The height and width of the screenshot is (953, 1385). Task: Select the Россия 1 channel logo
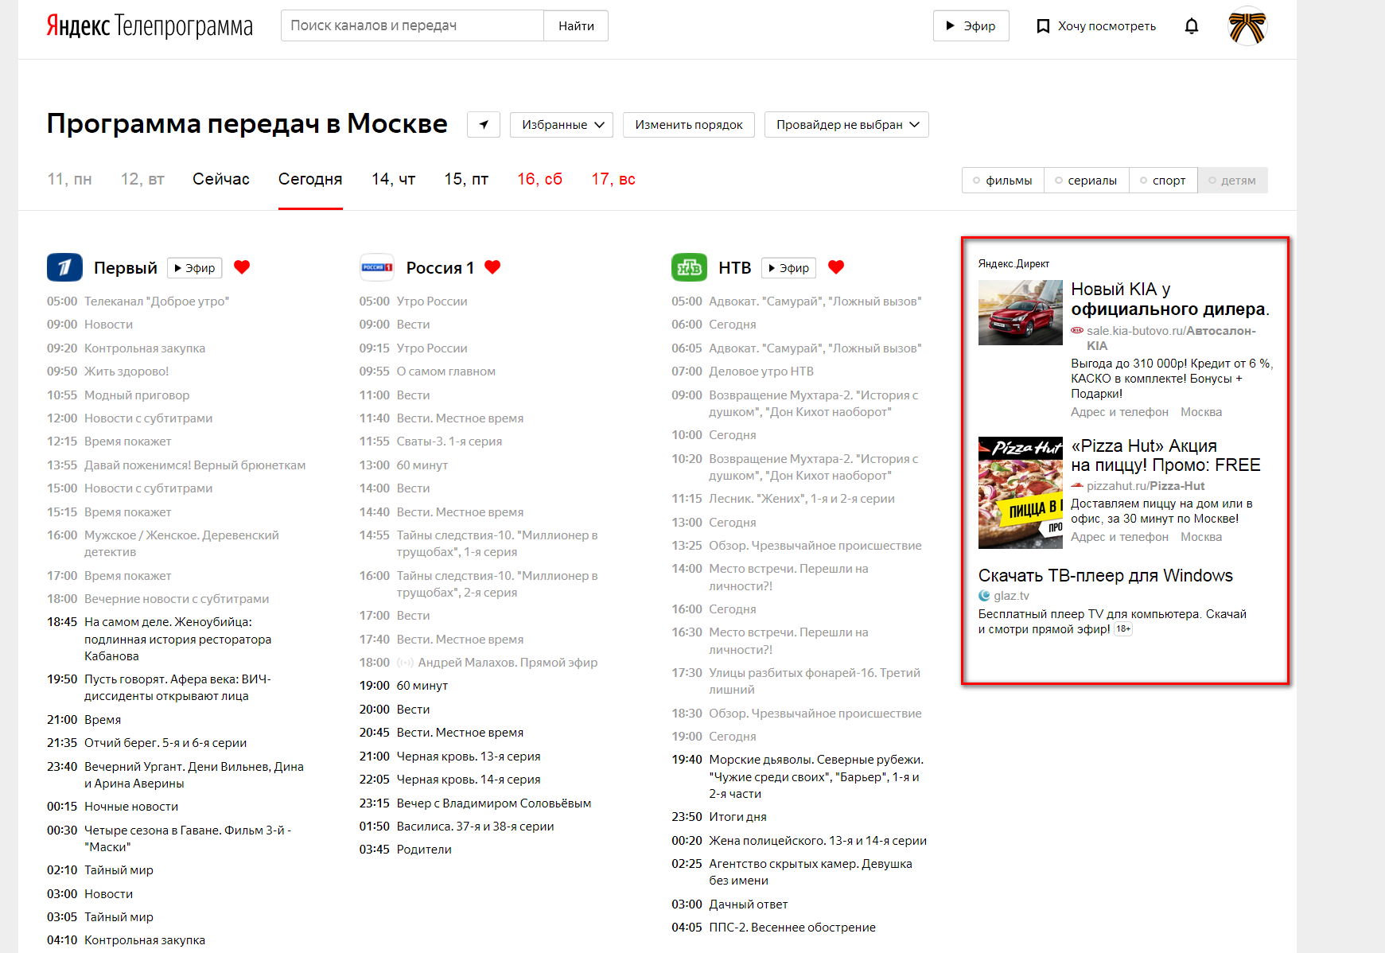click(376, 267)
